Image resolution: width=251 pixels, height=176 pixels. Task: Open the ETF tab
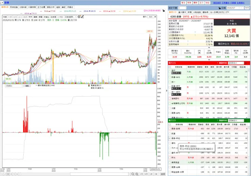tap(227, 12)
